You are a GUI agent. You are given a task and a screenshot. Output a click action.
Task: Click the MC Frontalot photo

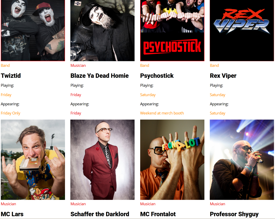[172, 160]
